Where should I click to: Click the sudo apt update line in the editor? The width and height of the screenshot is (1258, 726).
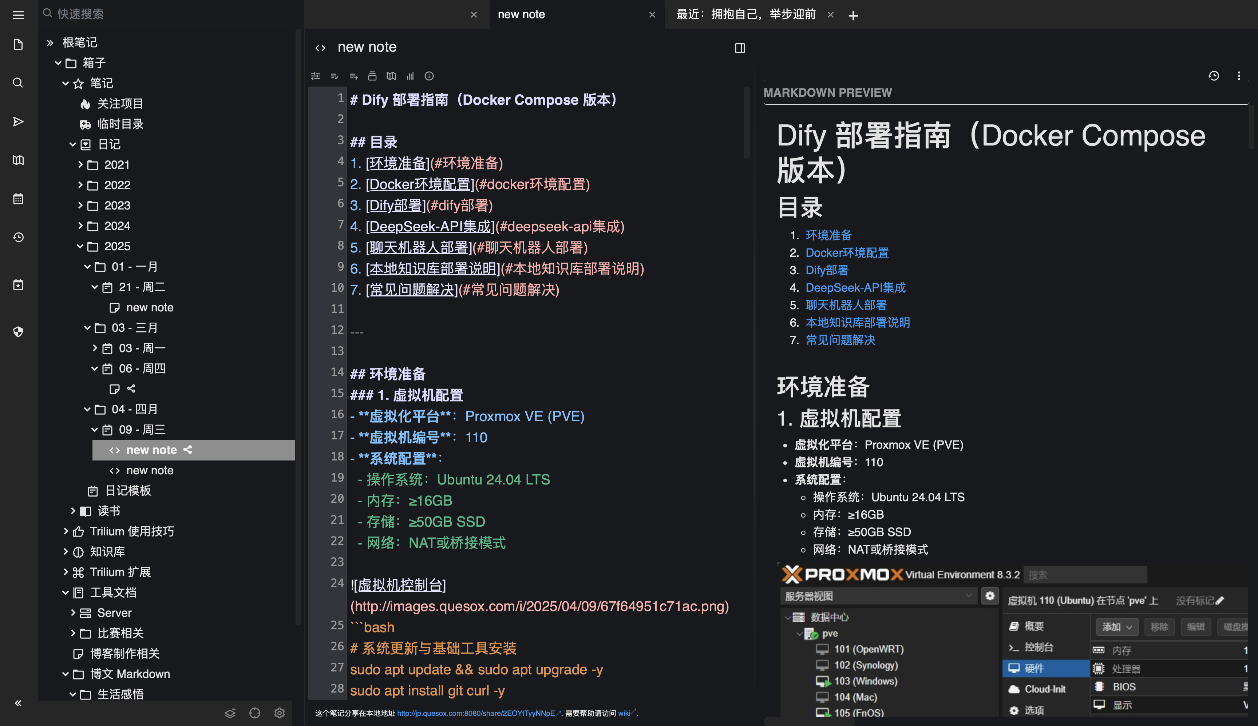tap(476, 670)
